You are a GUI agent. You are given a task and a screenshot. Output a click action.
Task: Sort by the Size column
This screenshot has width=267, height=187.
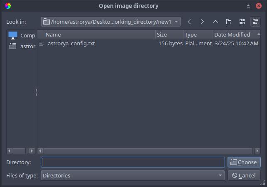tap(169, 35)
